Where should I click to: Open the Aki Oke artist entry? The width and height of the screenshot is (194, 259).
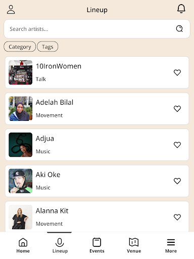coord(97,181)
